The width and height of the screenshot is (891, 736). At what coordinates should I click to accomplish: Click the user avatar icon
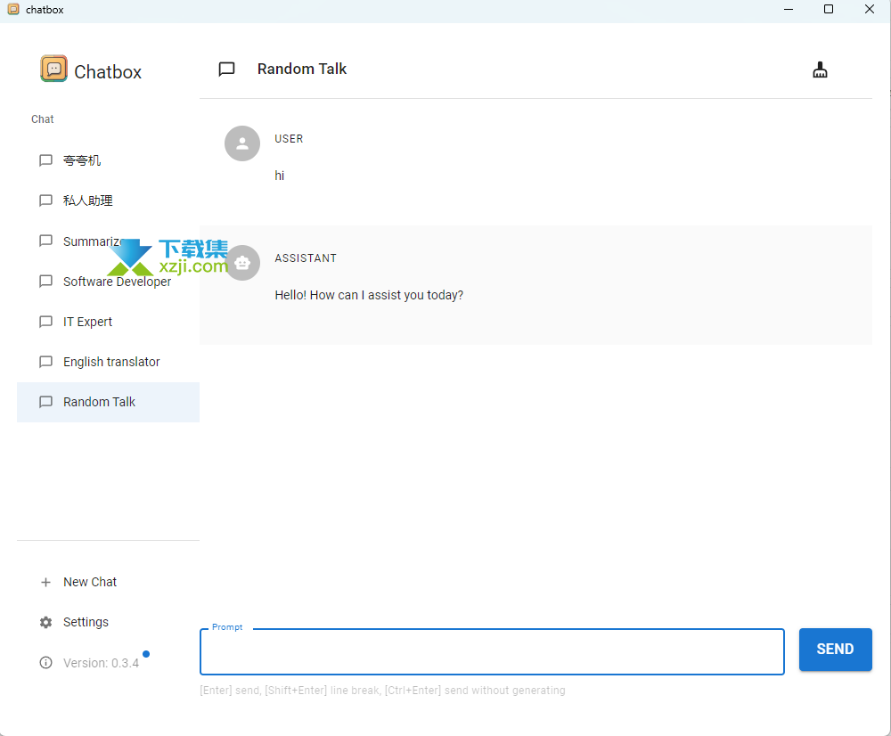tap(242, 143)
